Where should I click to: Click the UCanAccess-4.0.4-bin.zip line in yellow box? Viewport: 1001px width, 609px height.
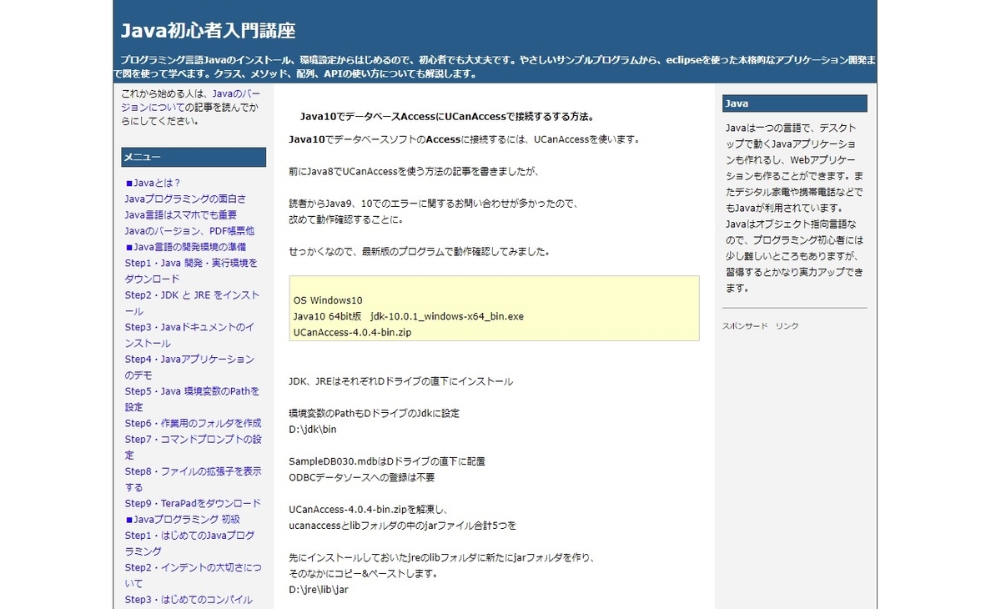pos(352,332)
